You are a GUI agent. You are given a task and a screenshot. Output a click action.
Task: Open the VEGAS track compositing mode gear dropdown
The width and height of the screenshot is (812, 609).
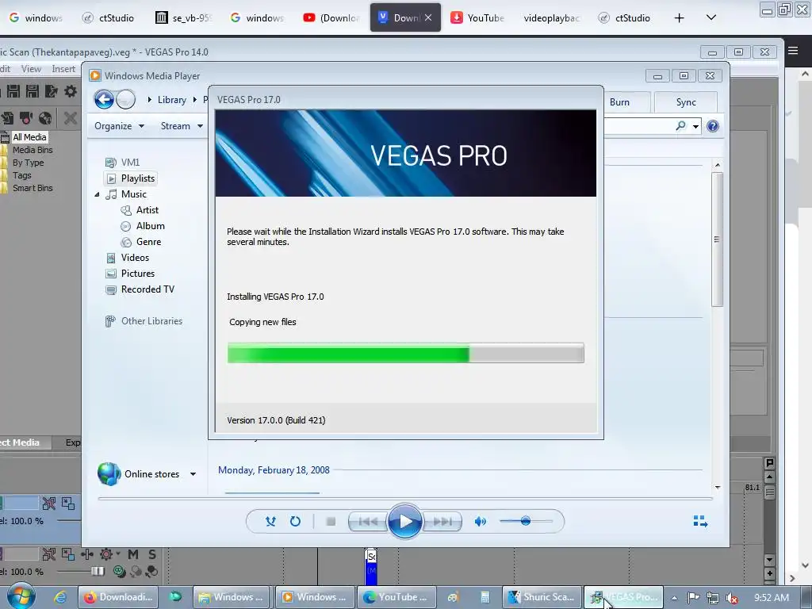(x=108, y=554)
